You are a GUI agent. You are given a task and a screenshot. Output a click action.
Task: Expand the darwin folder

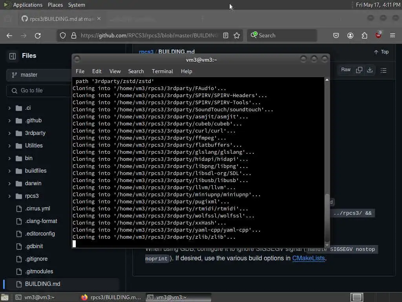click(9, 184)
